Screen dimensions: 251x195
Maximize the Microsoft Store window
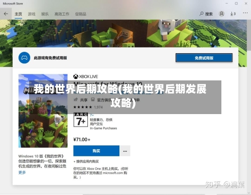tap(236, 4)
